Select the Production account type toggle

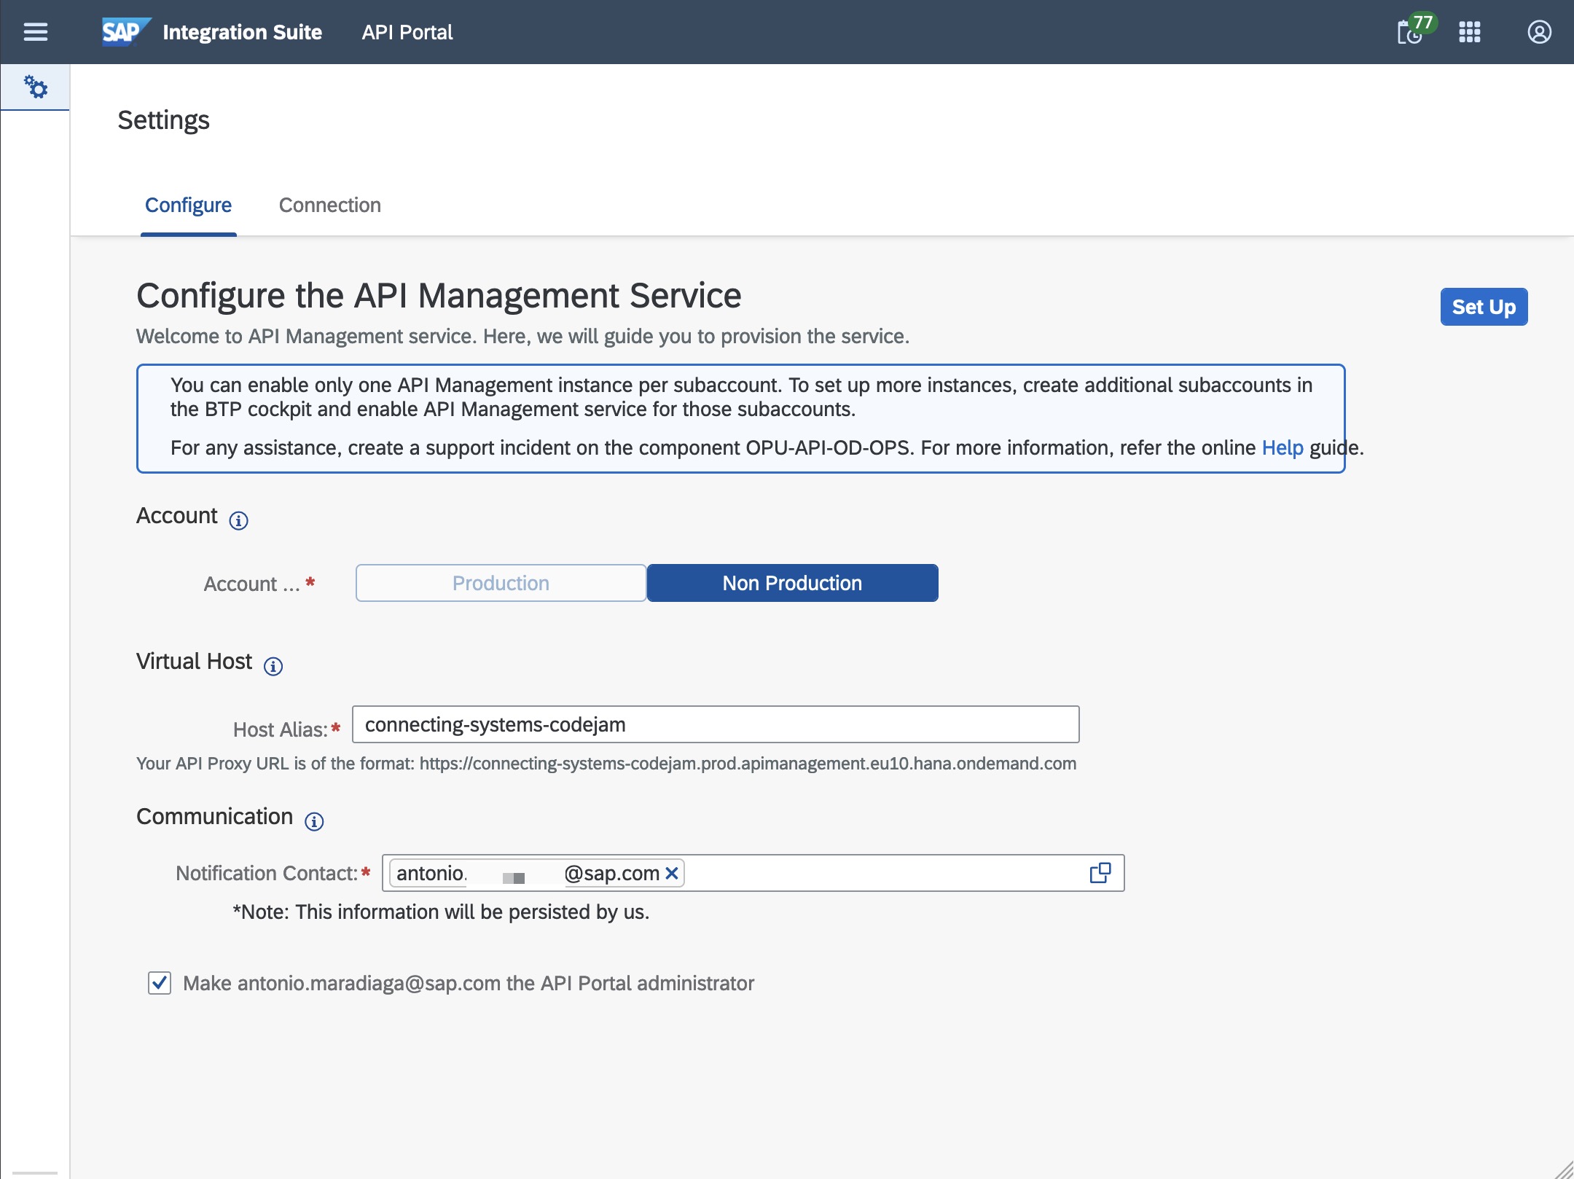click(501, 582)
